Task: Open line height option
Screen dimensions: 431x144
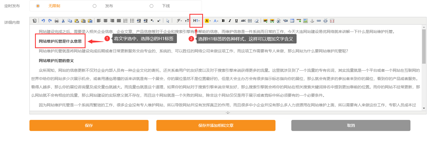Action: pos(250,21)
